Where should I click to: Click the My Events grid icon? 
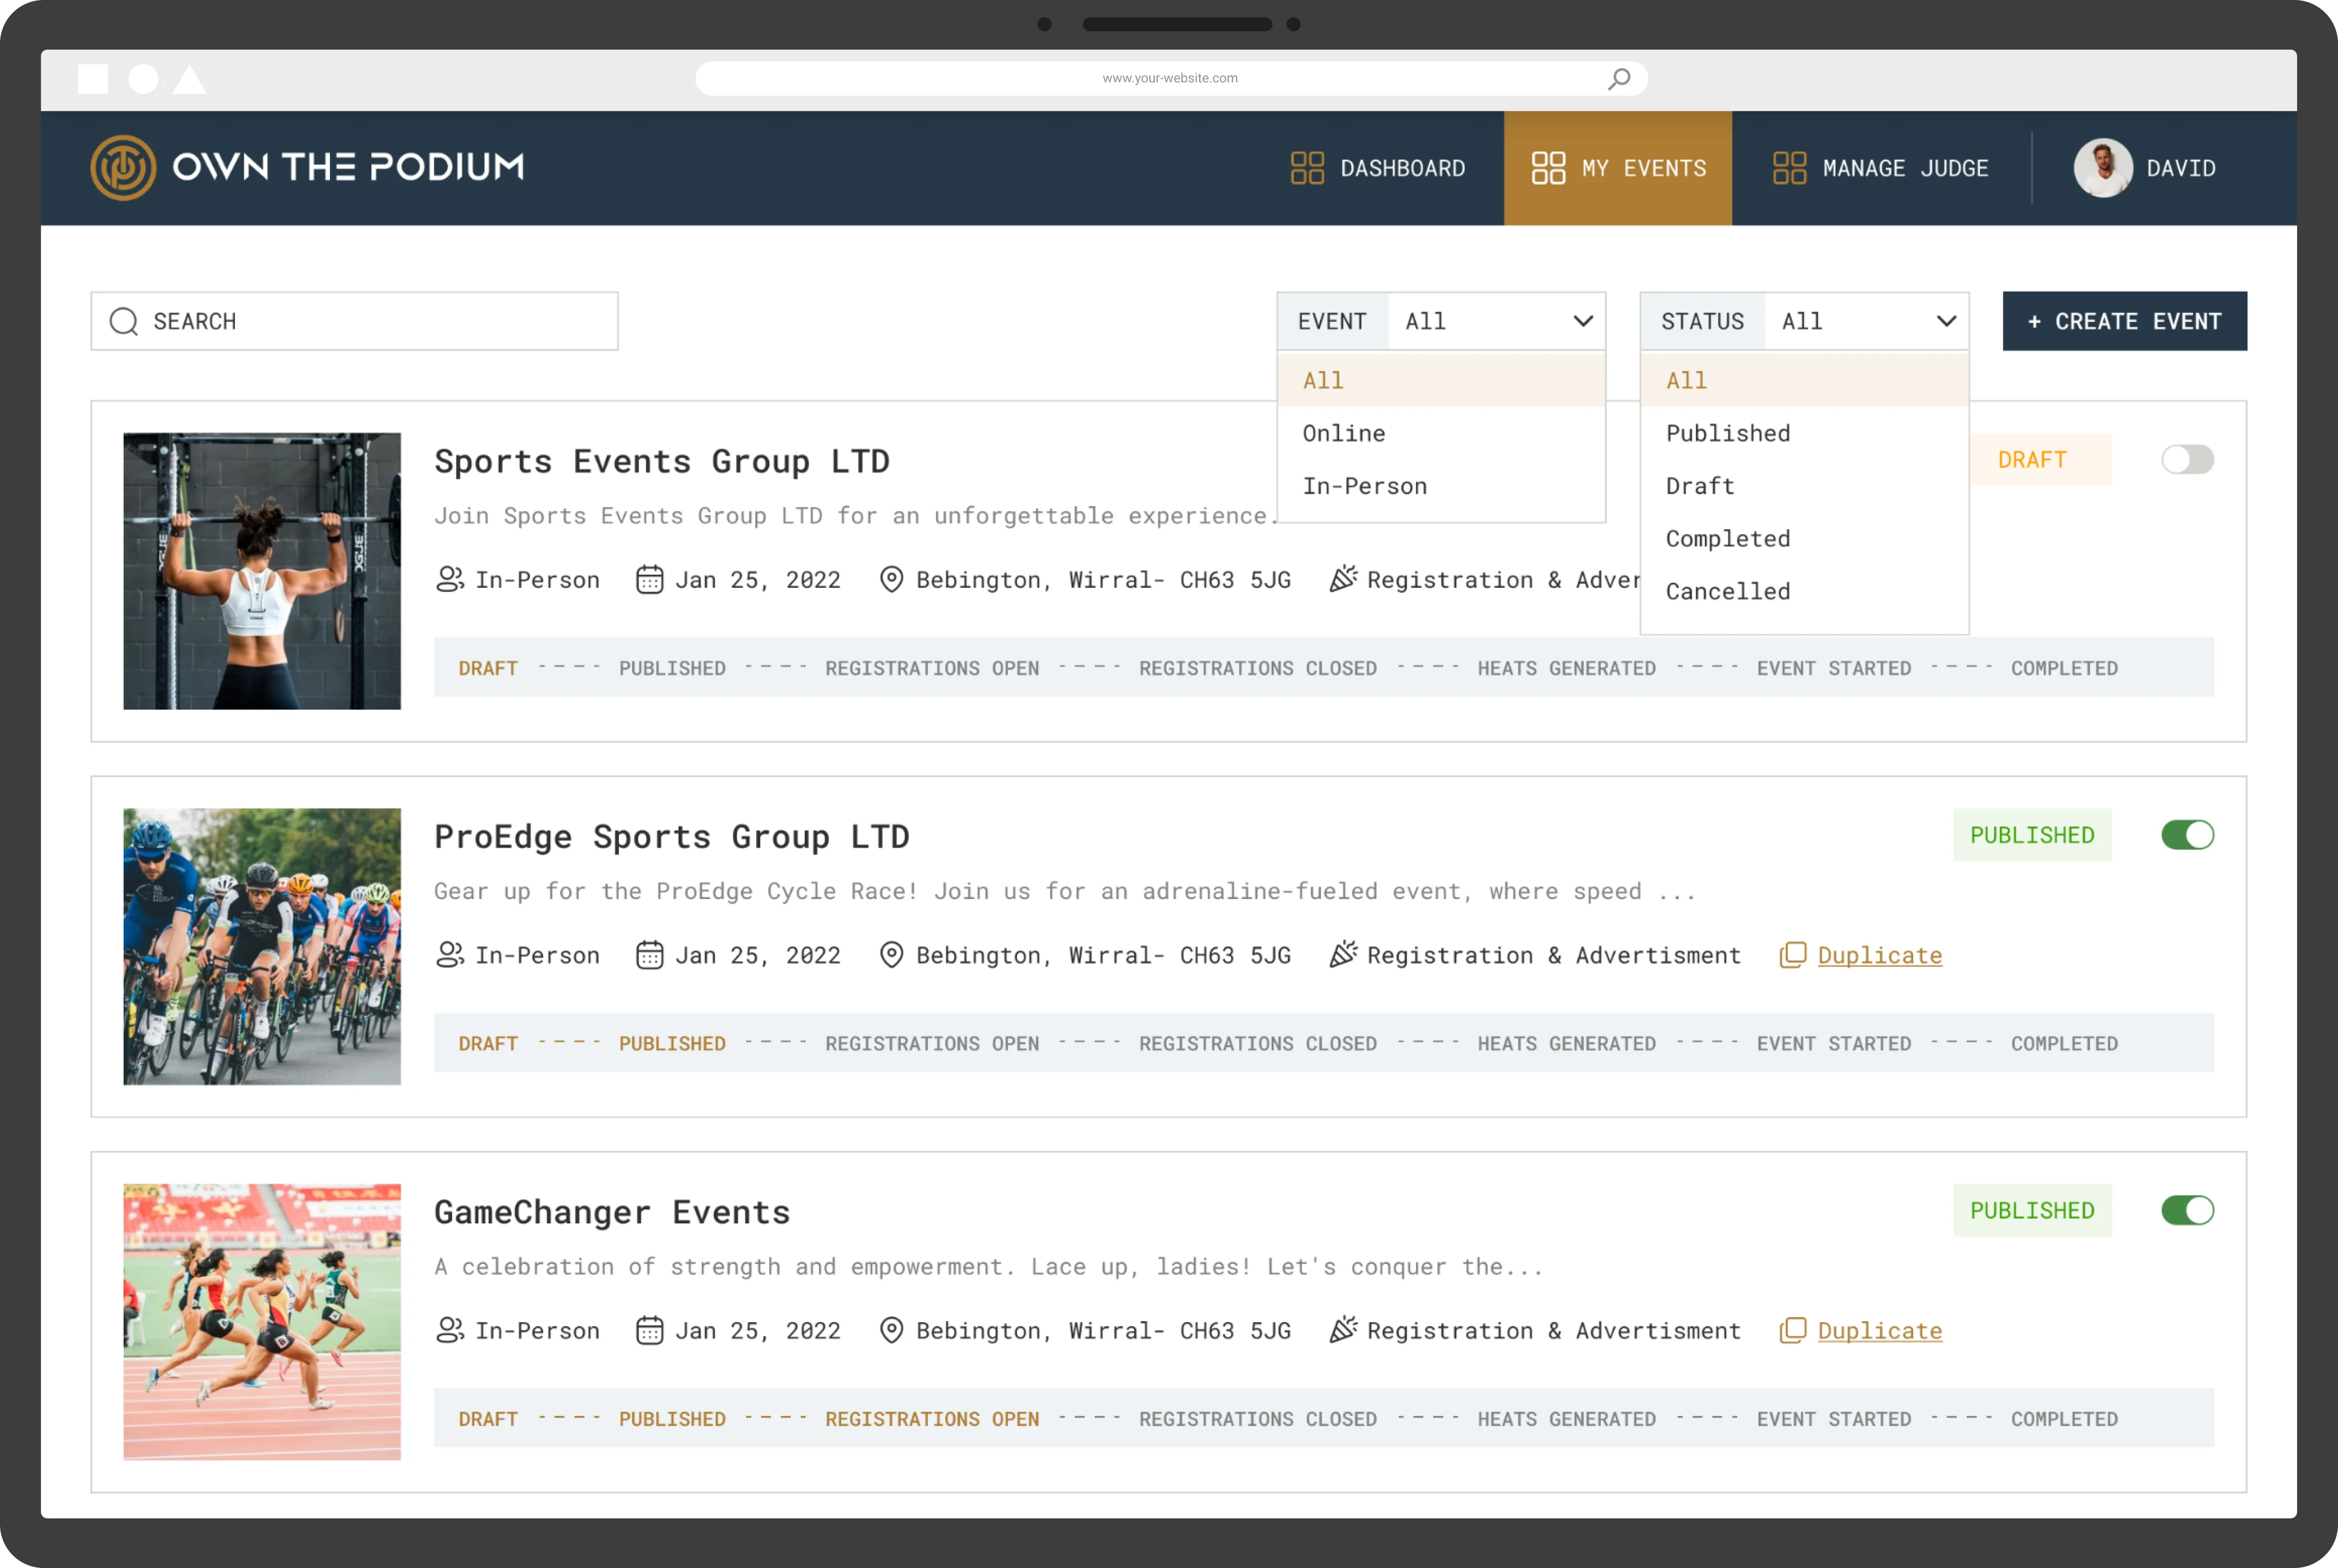(x=1548, y=168)
